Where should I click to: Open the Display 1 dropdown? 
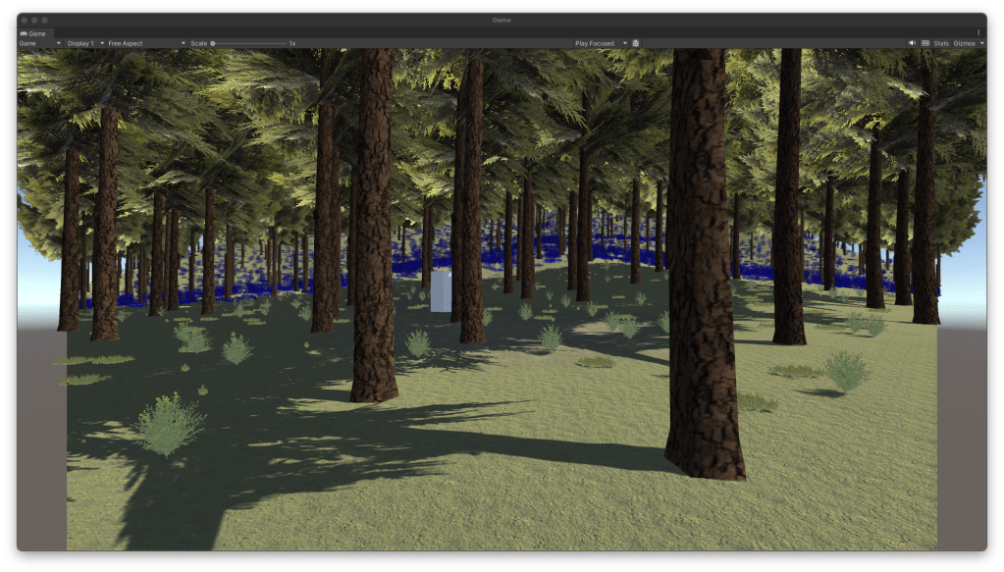point(83,43)
